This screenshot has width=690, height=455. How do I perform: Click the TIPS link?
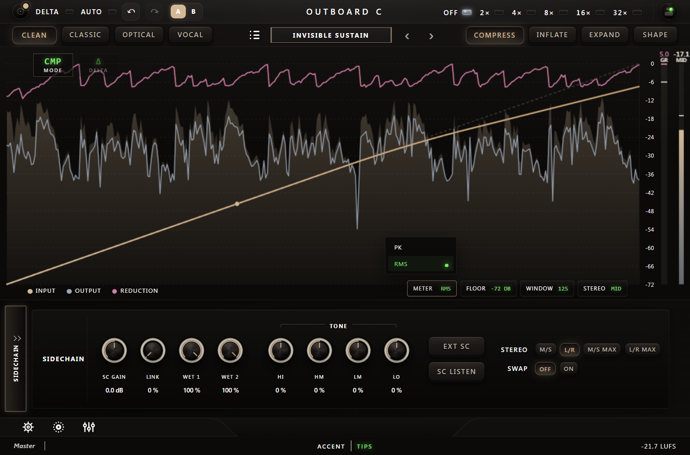[x=364, y=446]
